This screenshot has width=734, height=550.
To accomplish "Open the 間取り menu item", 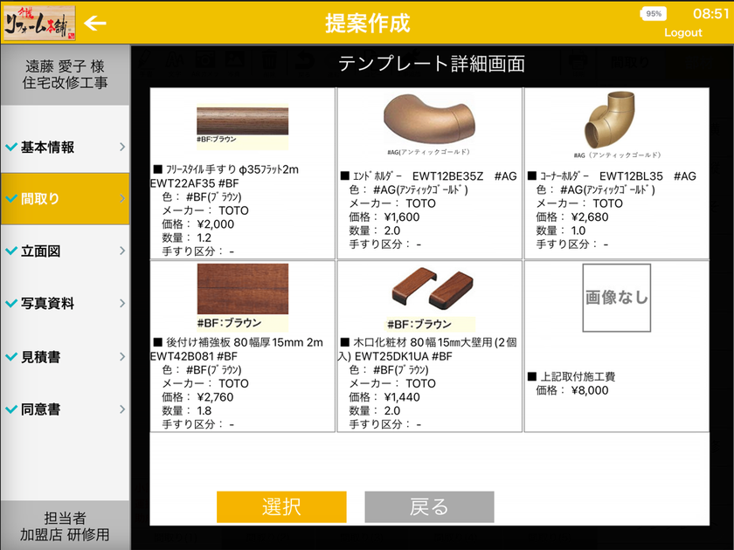I will pyautogui.click(x=65, y=199).
